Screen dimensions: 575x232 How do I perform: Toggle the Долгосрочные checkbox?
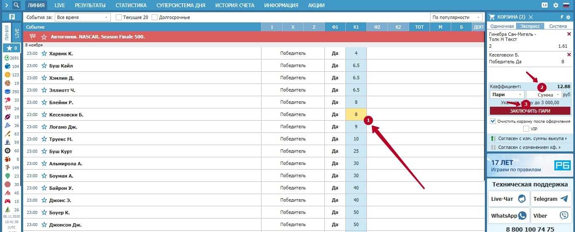coord(155,17)
